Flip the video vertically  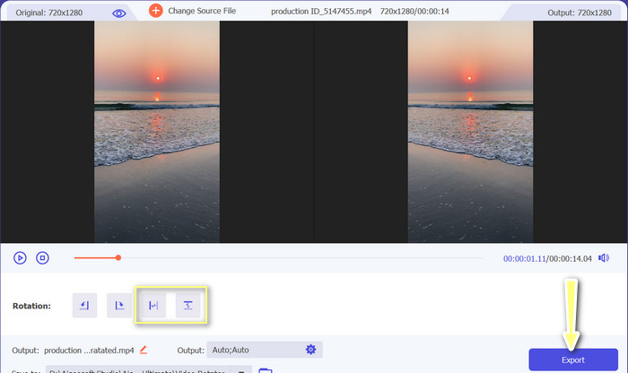click(x=188, y=306)
